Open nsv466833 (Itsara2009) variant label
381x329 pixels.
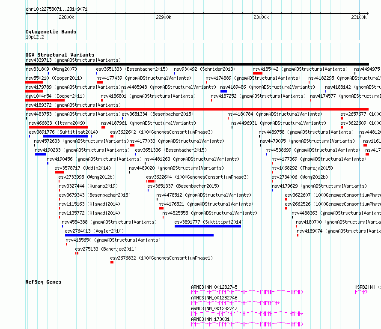[57, 123]
